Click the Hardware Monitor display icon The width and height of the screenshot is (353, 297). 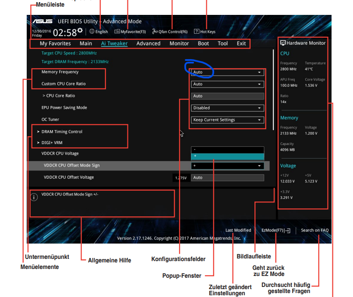(x=283, y=43)
